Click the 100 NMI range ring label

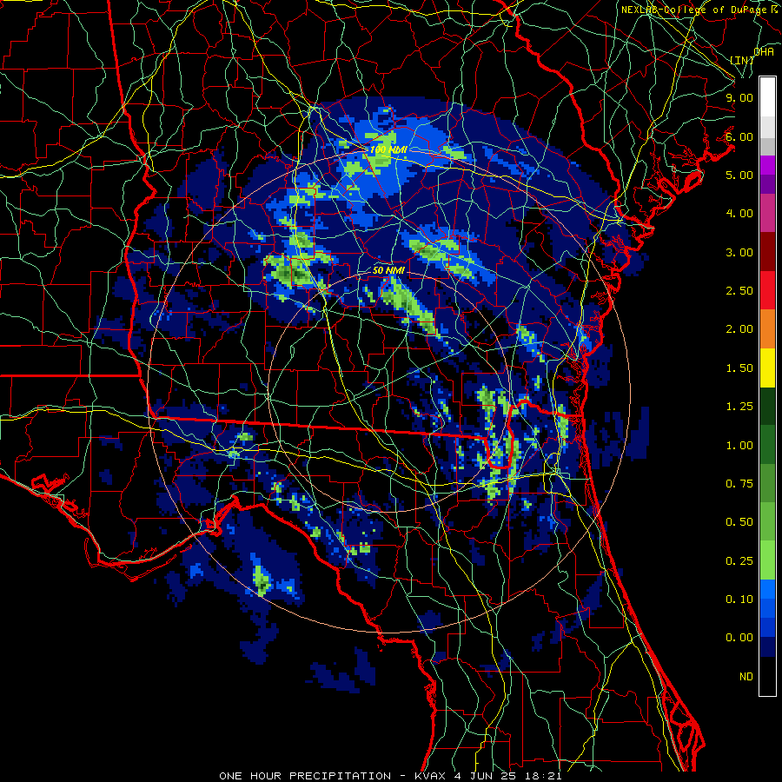[388, 149]
